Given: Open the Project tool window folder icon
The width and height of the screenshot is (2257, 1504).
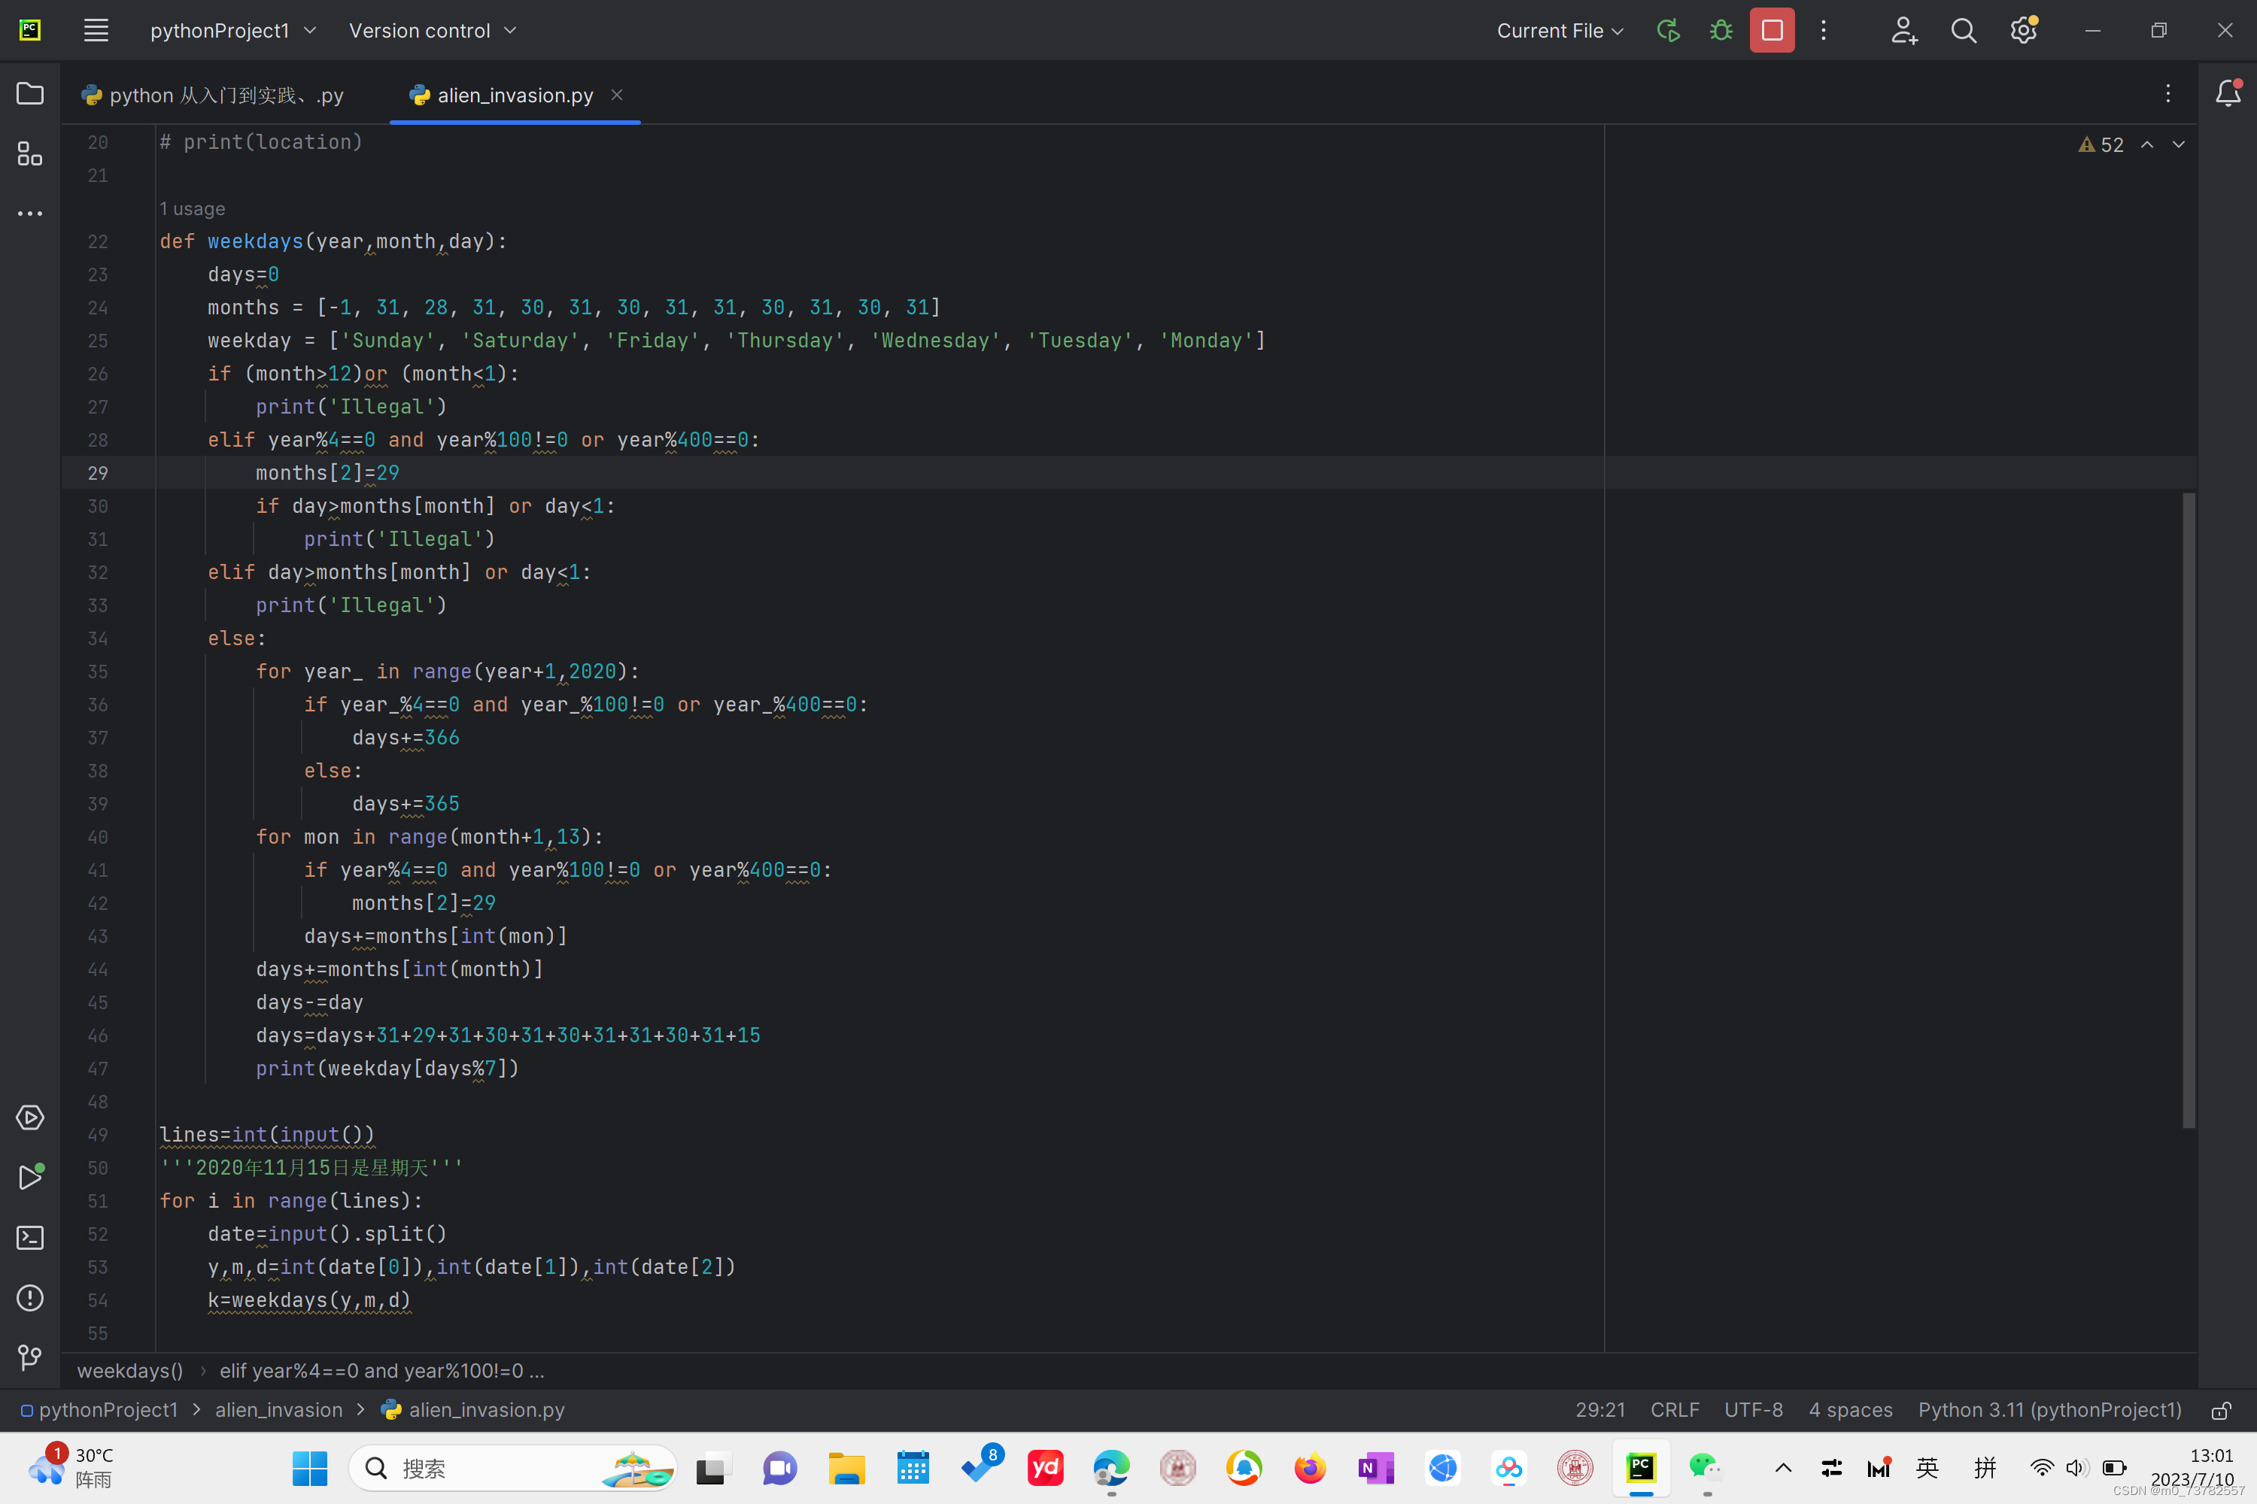Looking at the screenshot, I should click(30, 93).
